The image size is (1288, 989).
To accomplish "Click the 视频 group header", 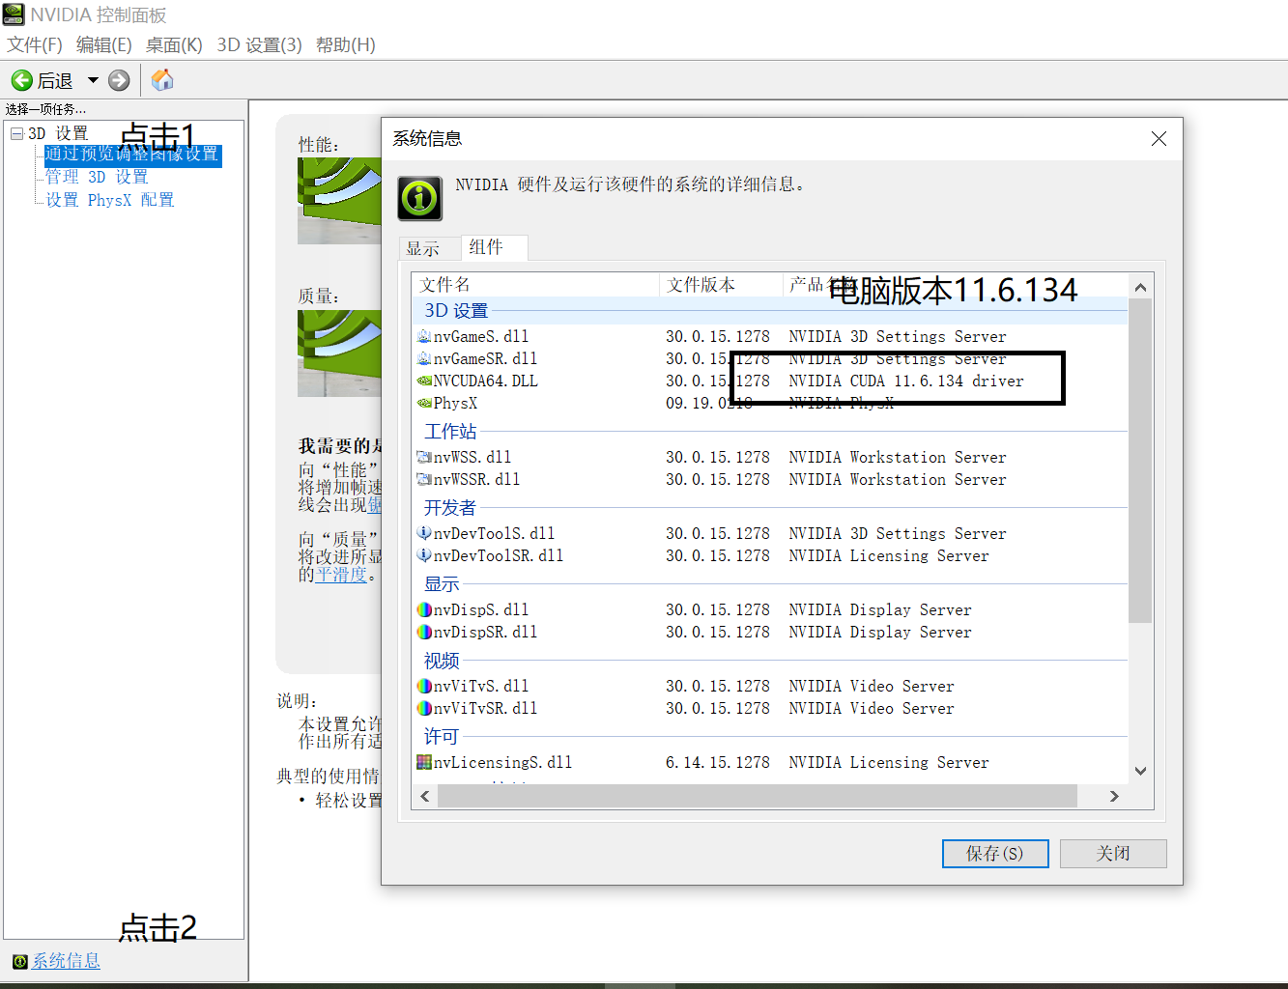I will click(x=442, y=661).
